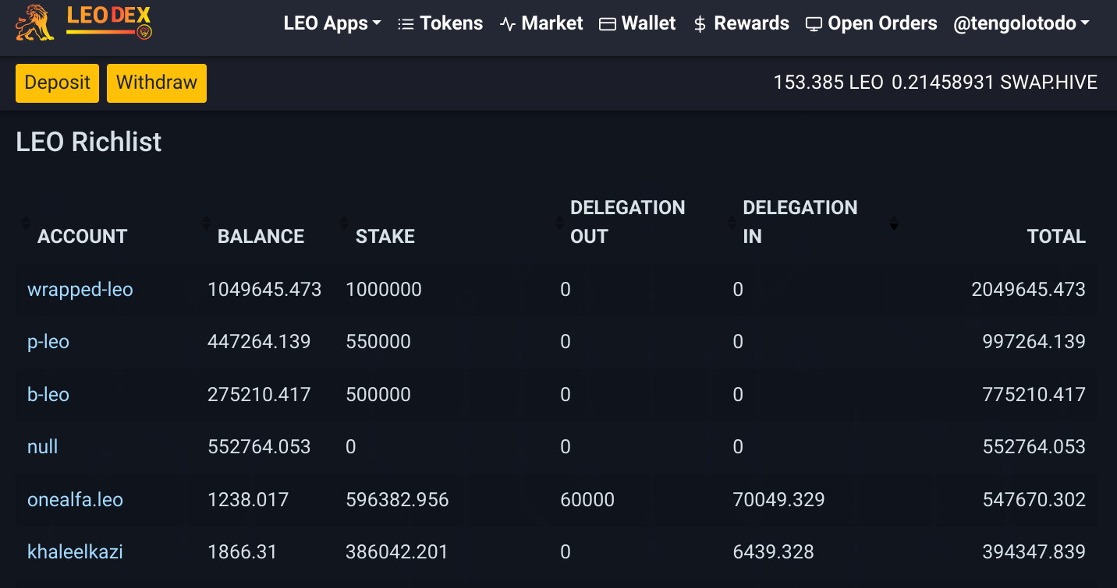Click the 153.385 LEO balance

point(828,83)
